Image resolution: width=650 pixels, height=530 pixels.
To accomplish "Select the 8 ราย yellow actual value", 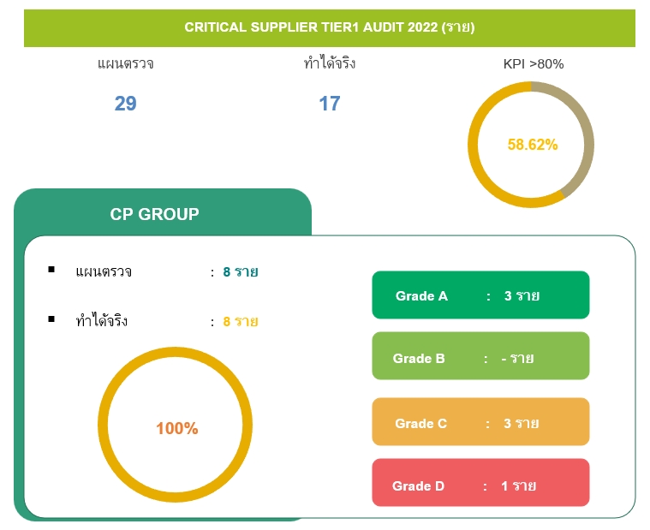I will pos(241,321).
